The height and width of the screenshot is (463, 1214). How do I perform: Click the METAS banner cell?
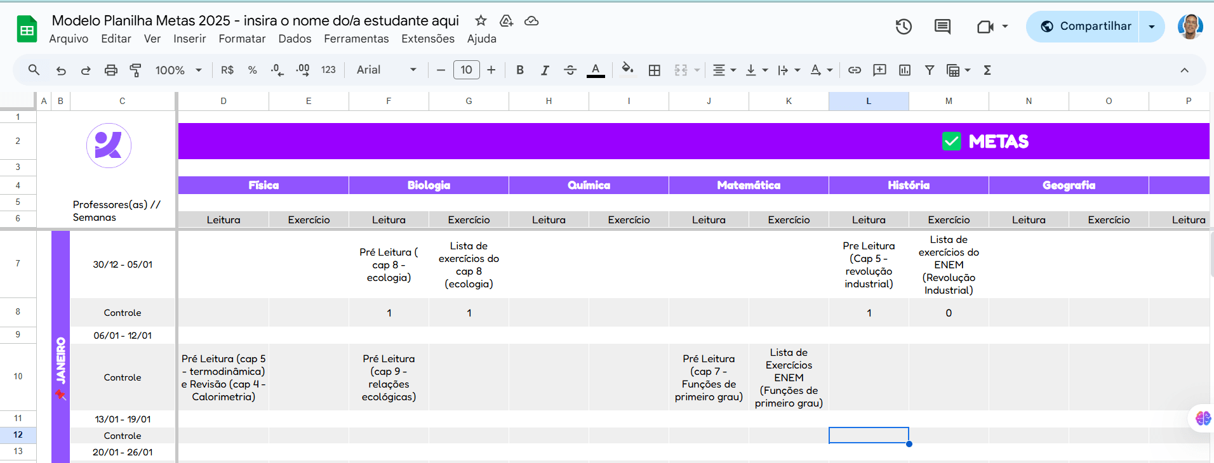(693, 141)
